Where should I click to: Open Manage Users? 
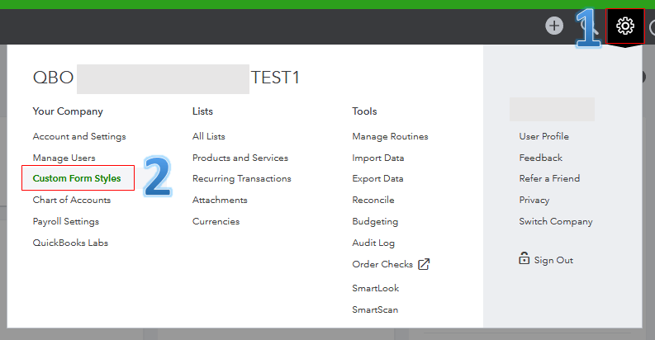pyautogui.click(x=64, y=158)
